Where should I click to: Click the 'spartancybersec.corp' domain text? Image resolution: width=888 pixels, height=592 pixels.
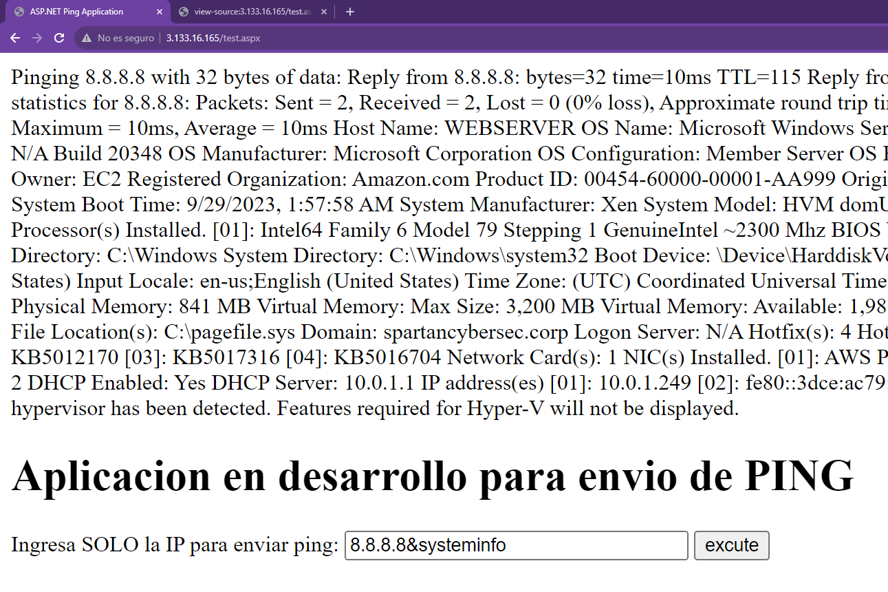coord(475,332)
